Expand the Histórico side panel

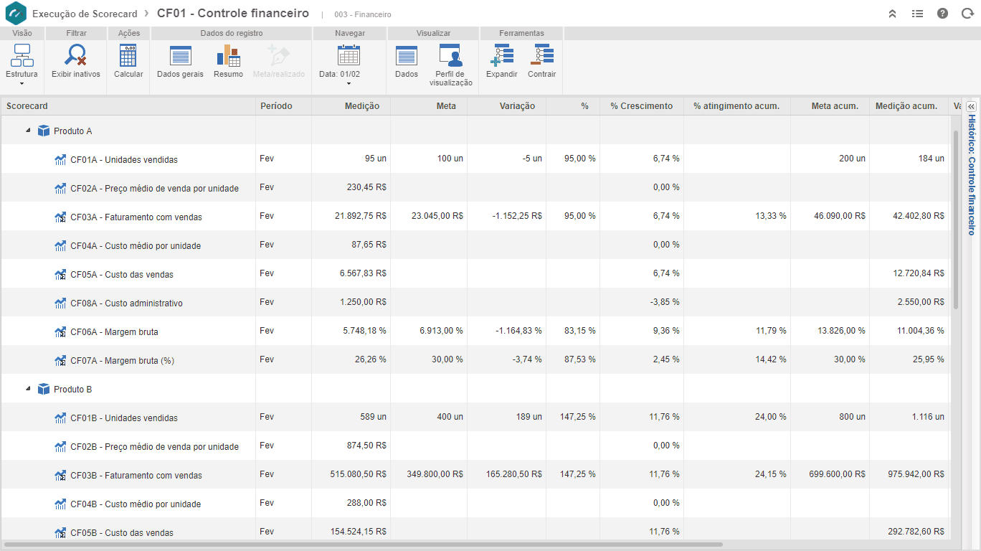(972, 105)
